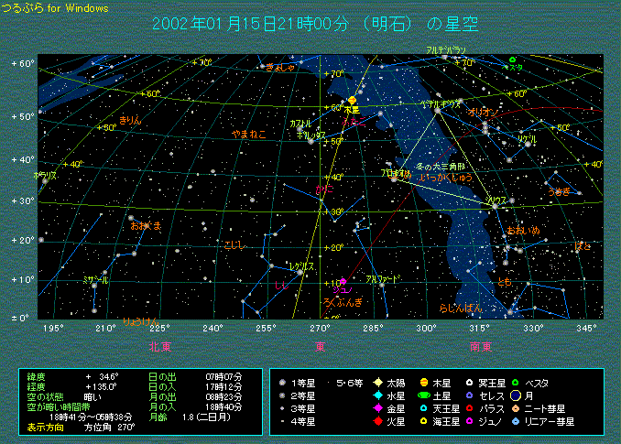Image resolution: width=621 pixels, height=444 pixels.
Task: Click the 1等星 magnitude dot in the legend
Action: pos(284,382)
